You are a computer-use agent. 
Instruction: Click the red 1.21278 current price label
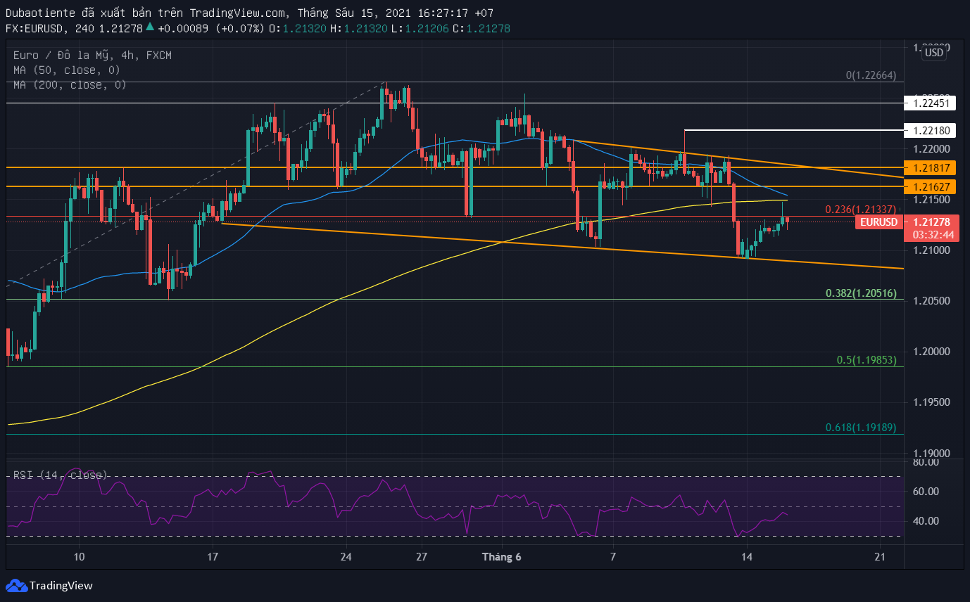931,222
